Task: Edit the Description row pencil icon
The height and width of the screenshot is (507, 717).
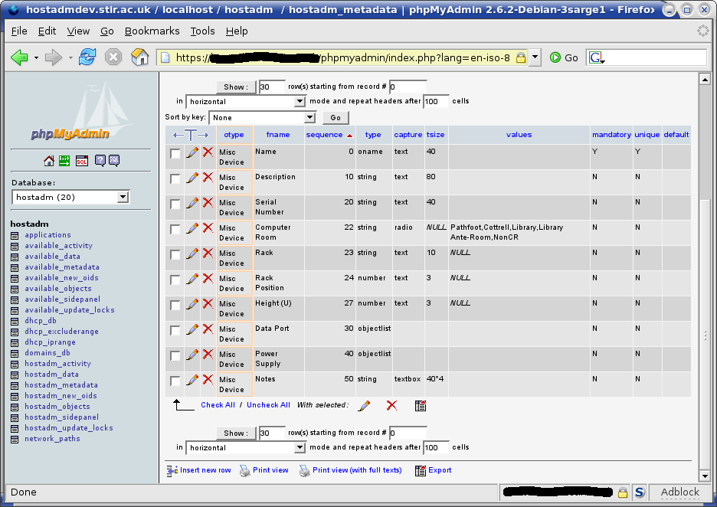Action: point(192,178)
